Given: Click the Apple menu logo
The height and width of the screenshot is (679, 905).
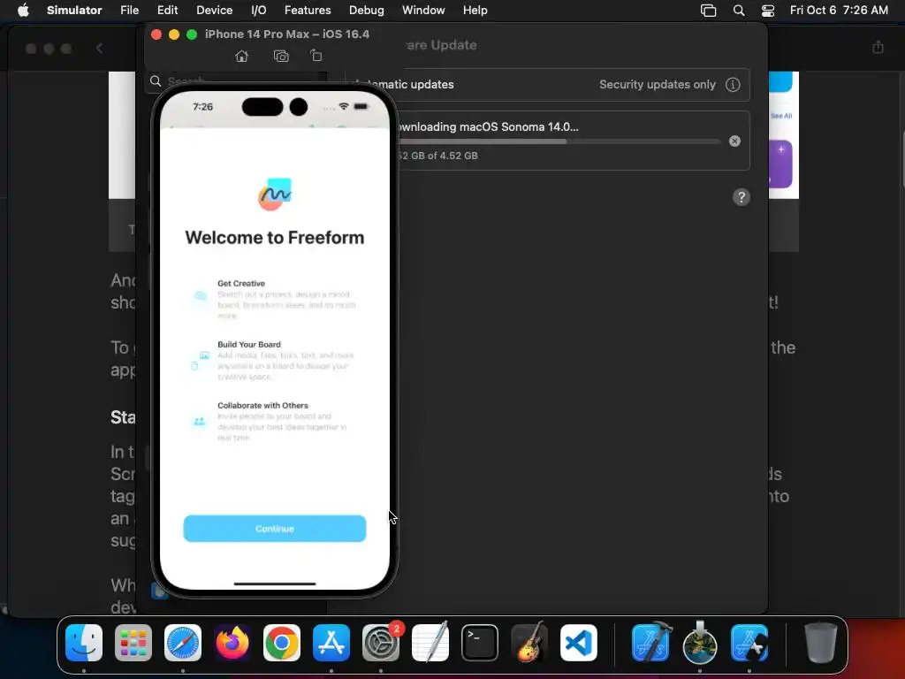Looking at the screenshot, I should click(x=23, y=10).
